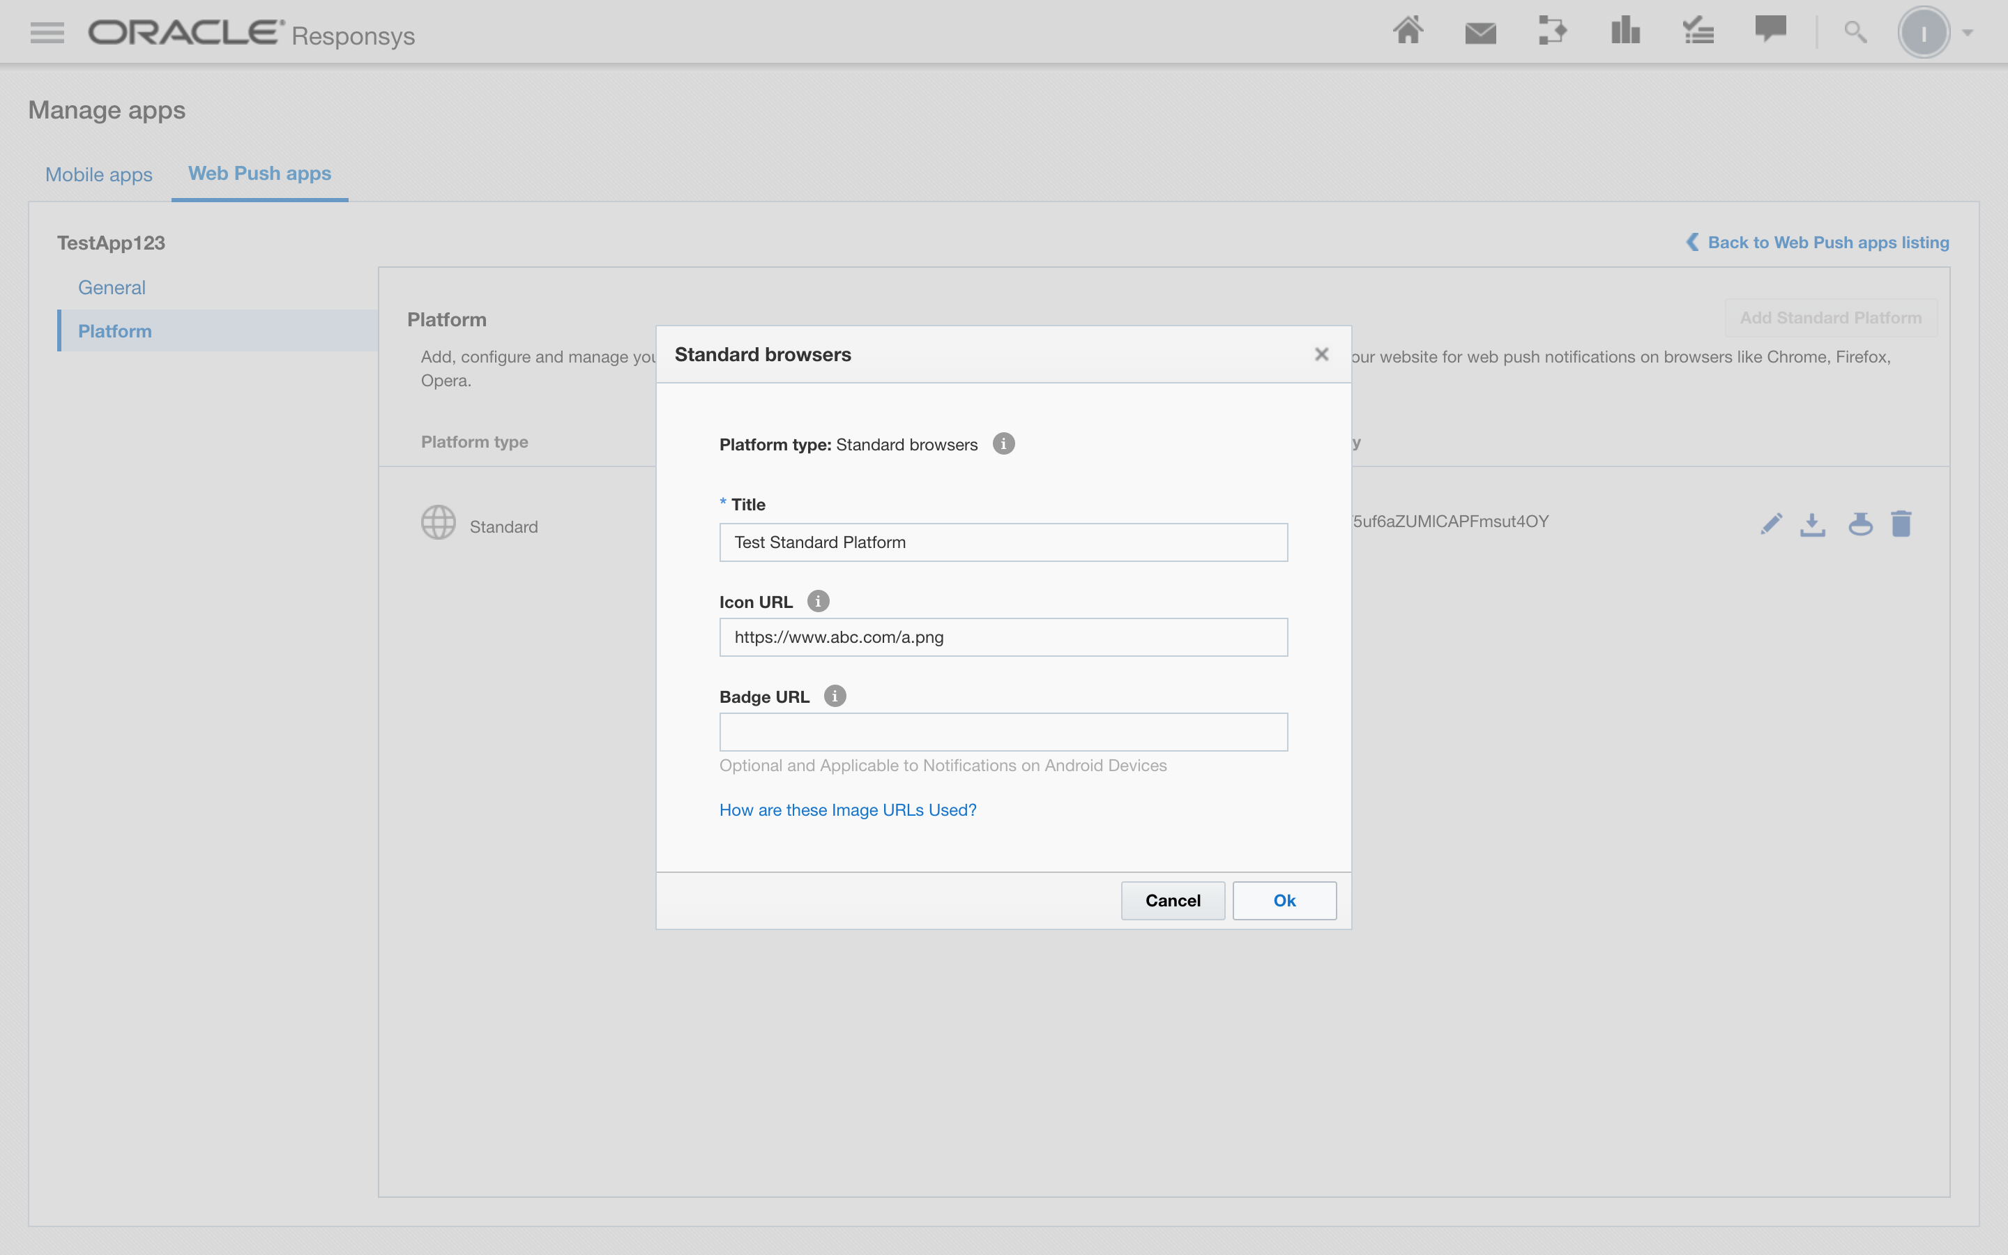Switch to Mobile apps tab
The height and width of the screenshot is (1255, 2008).
pos(99,174)
